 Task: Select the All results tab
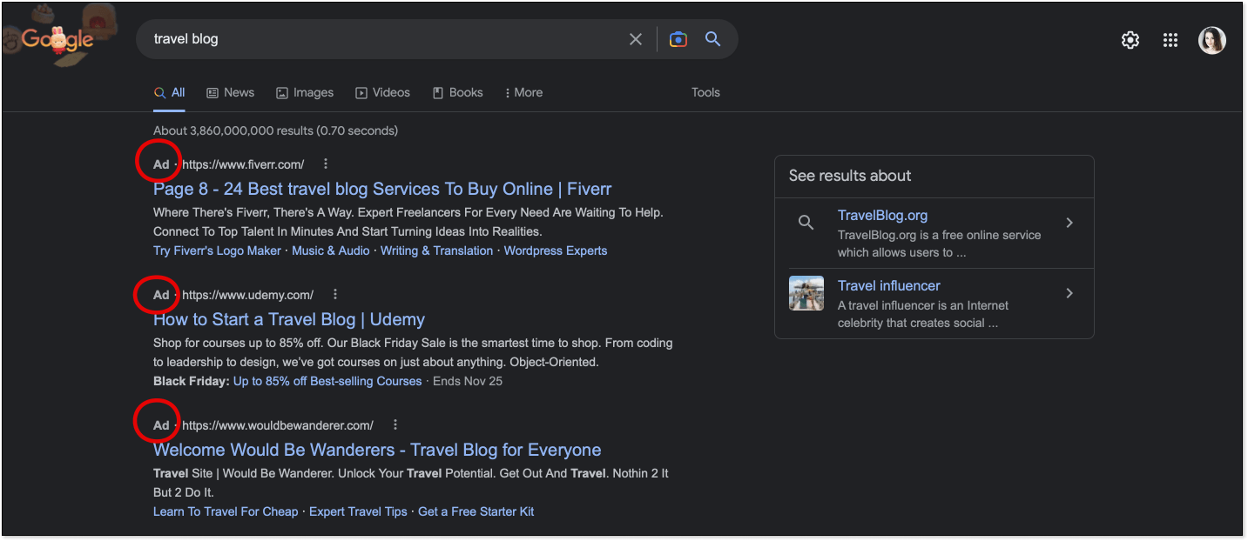pos(169,92)
